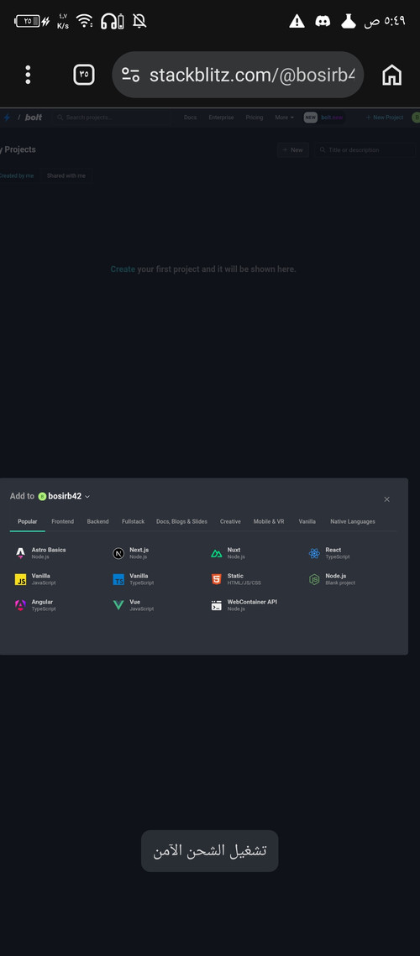
Task: Click the bolt logo in header
Action: 34,117
